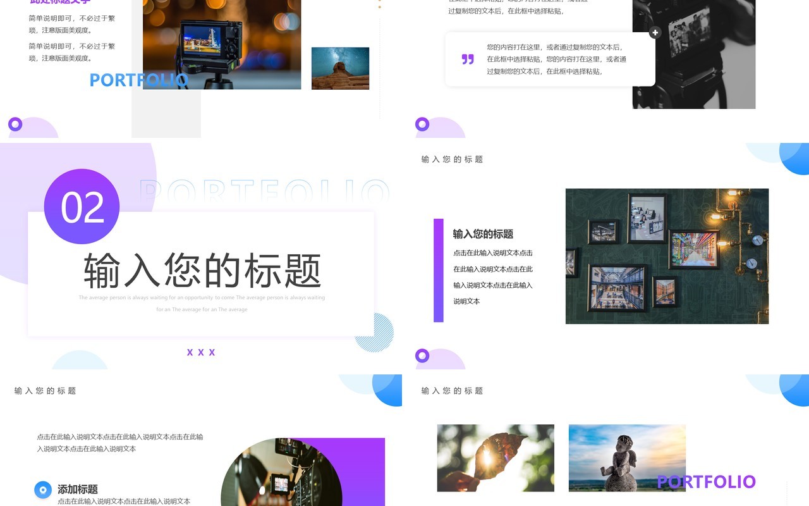Select the camera-on-tripod bokeh photo
This screenshot has width=809, height=506.
point(222,44)
